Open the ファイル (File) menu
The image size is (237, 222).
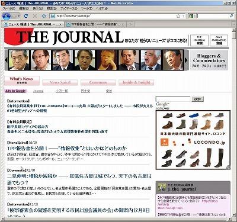(x=9, y=8)
